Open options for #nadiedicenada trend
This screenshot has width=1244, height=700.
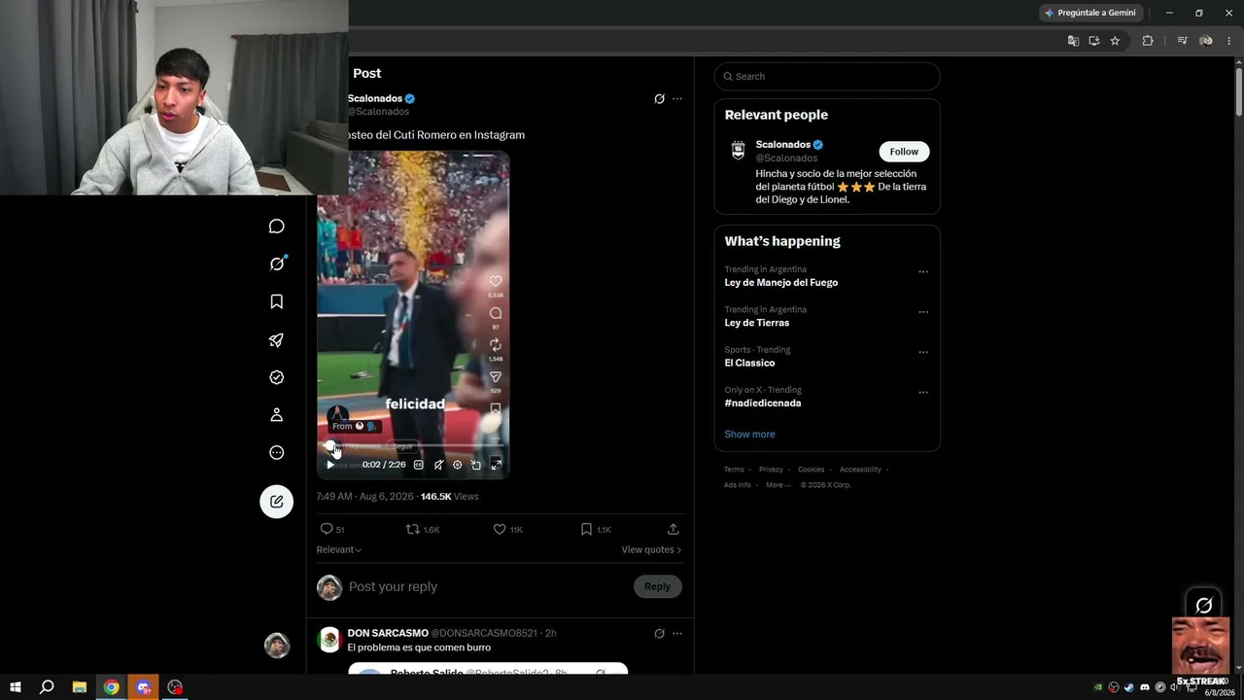[x=923, y=393]
